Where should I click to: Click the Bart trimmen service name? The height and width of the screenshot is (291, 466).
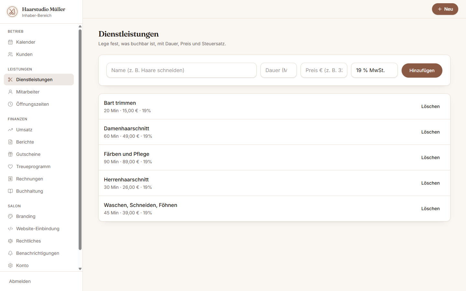[120, 103]
